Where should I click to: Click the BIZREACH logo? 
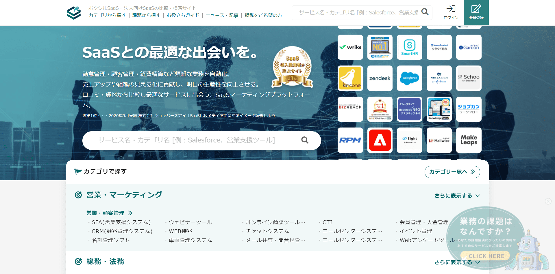(350, 109)
